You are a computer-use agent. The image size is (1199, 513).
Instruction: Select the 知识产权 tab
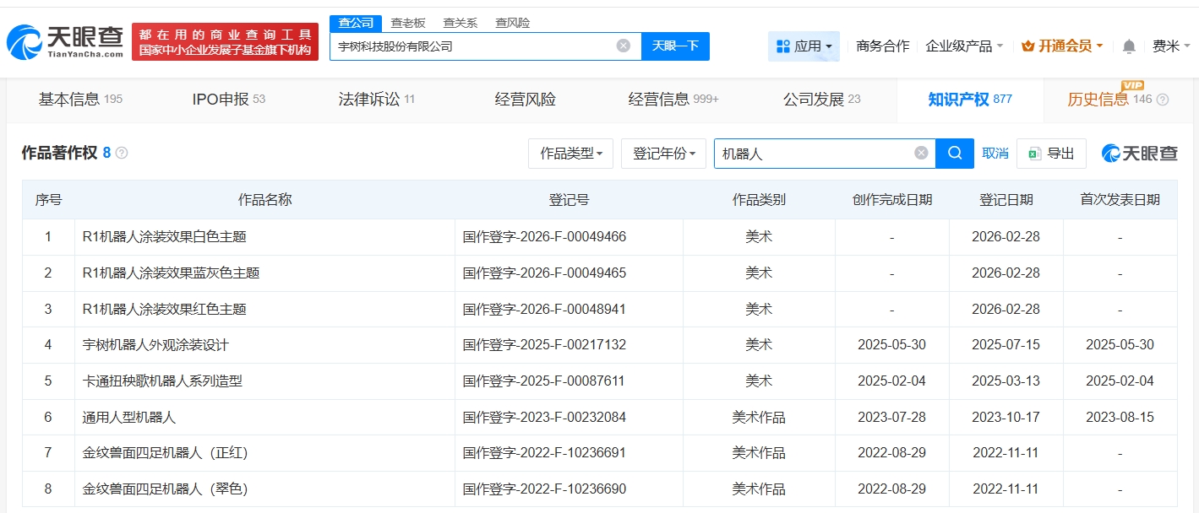click(970, 100)
